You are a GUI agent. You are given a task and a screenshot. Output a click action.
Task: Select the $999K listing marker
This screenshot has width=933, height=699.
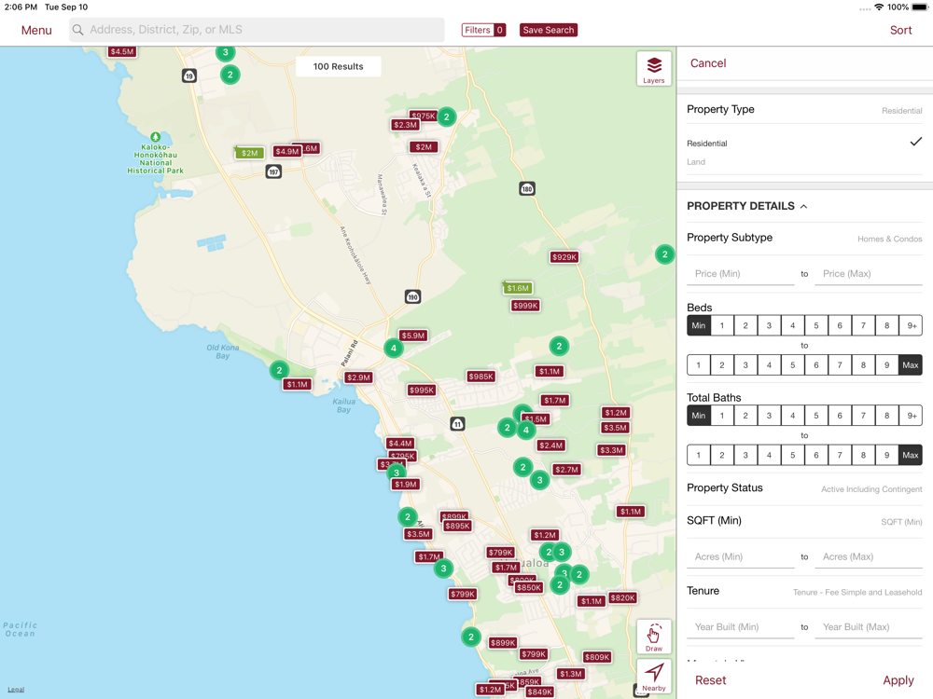pos(525,306)
